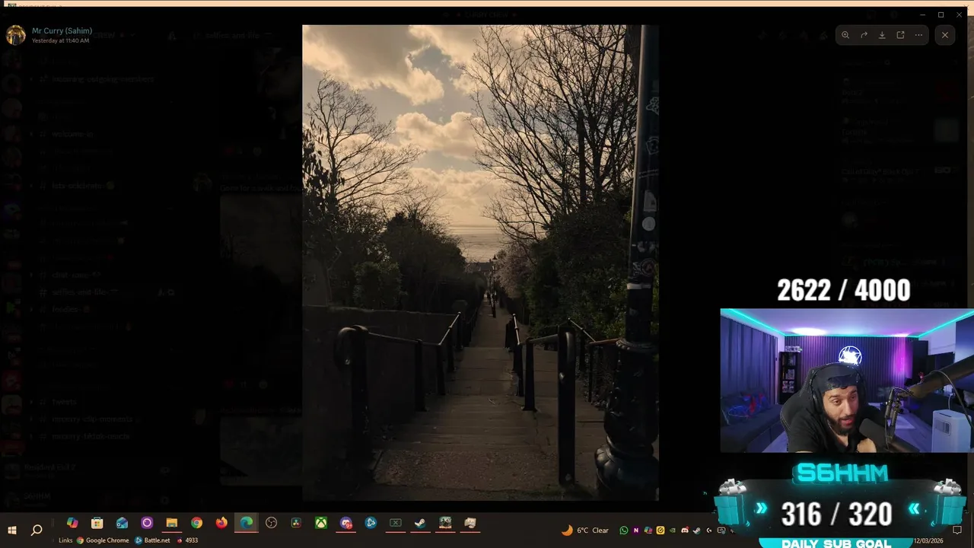The width and height of the screenshot is (974, 548).
Task: Open OneNote tray icon
Action: point(636,530)
